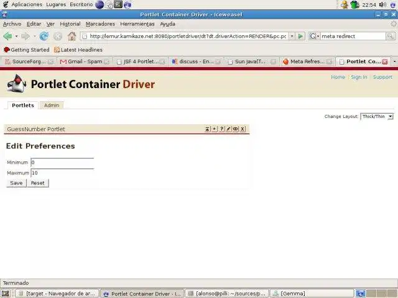Image resolution: width=398 pixels, height=298 pixels.
Task: Open forward history dropdown arrow
Action: click(x=35, y=36)
